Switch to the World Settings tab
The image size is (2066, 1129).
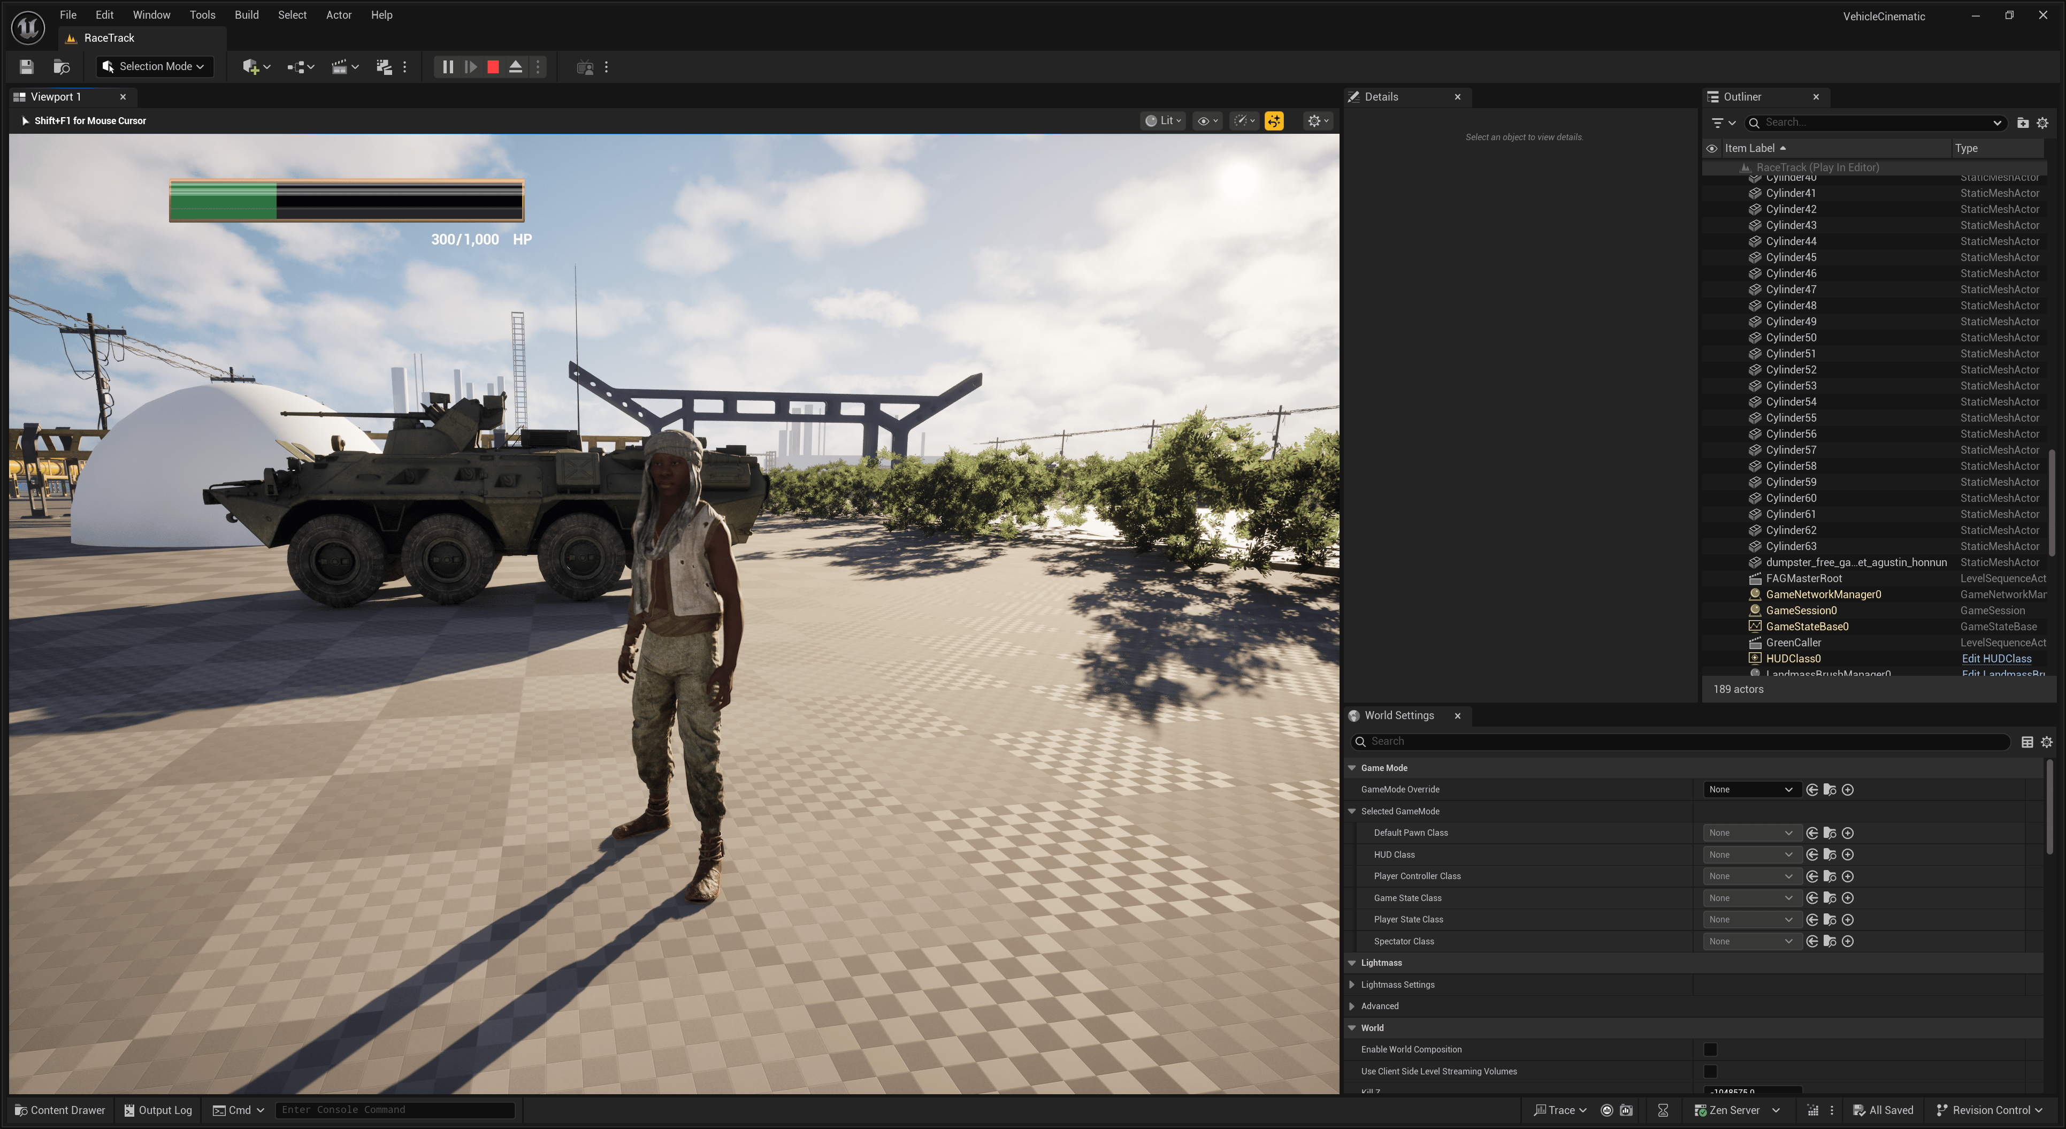click(1399, 716)
